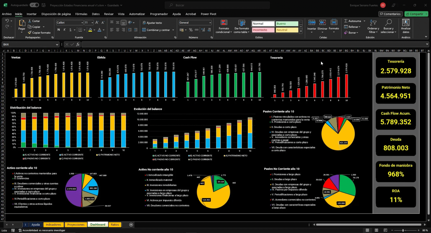The width and height of the screenshot is (431, 233).
Task: Add a new sheet with plus icon
Action: pyautogui.click(x=131, y=225)
